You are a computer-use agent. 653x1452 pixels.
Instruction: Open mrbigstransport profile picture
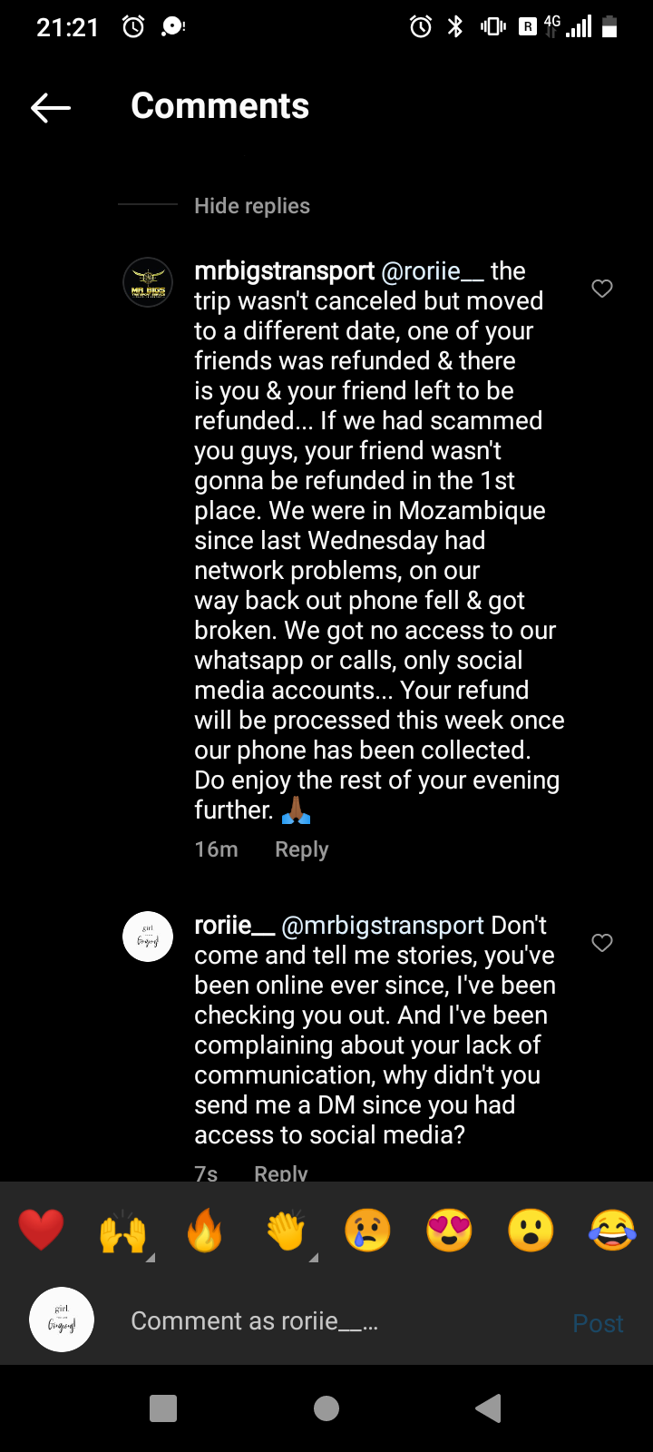pyautogui.click(x=148, y=282)
